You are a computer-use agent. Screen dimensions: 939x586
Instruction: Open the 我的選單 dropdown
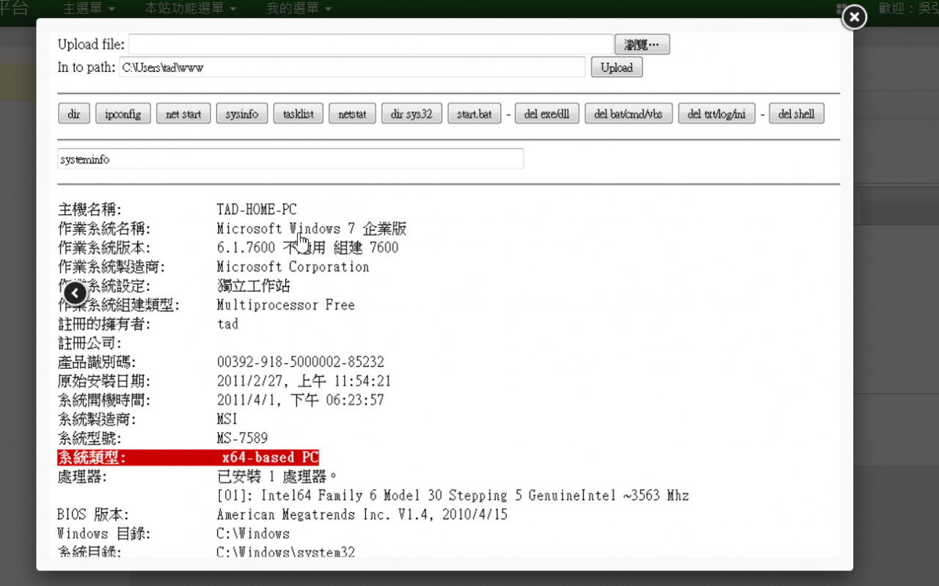(x=299, y=9)
